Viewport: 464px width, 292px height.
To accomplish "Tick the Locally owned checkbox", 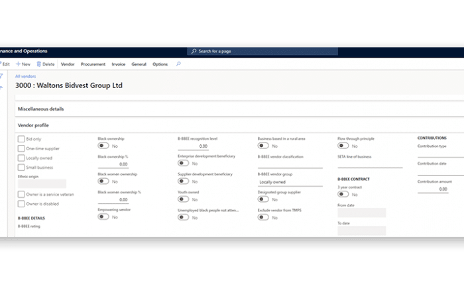I will 21,158.
